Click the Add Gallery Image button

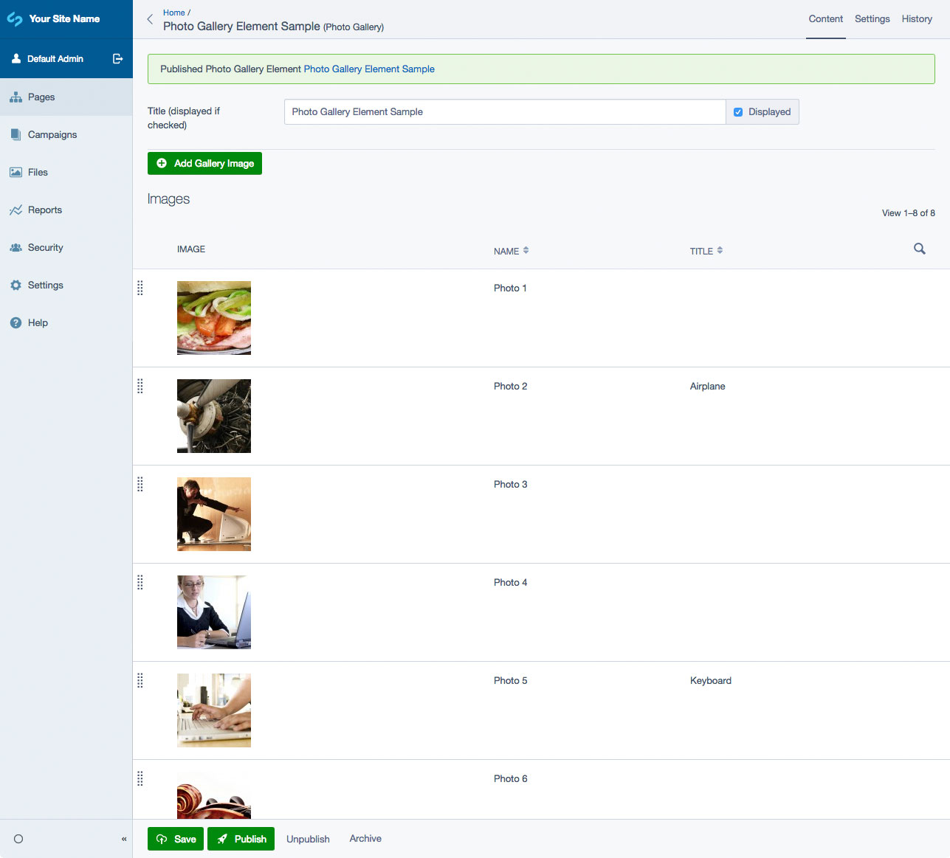(x=204, y=164)
